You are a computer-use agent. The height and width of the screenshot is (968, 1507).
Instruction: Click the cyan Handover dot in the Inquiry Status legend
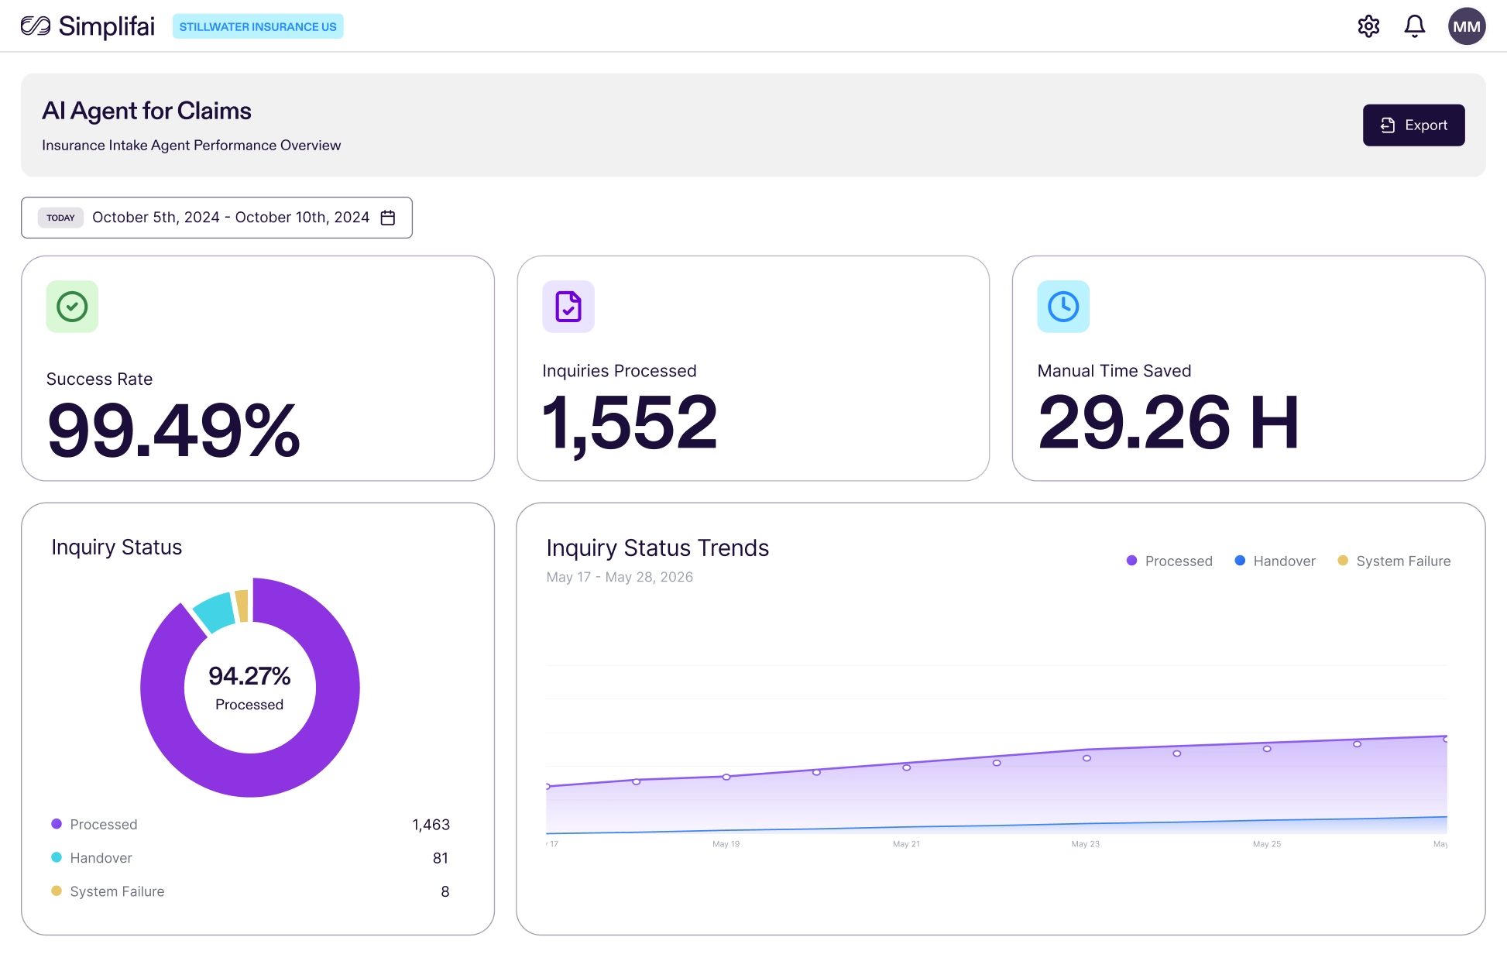[57, 857]
